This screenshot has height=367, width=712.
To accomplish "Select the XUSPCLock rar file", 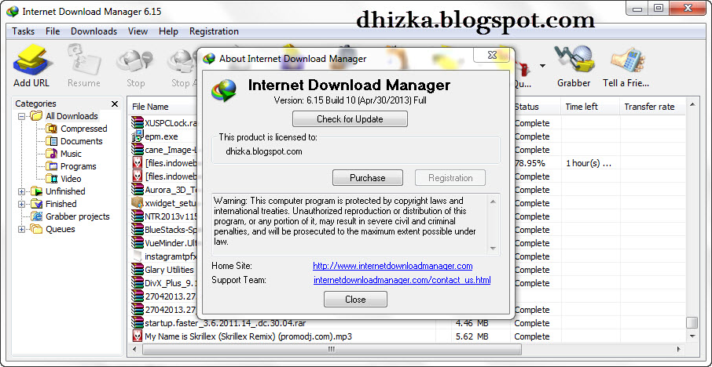I will [171, 123].
